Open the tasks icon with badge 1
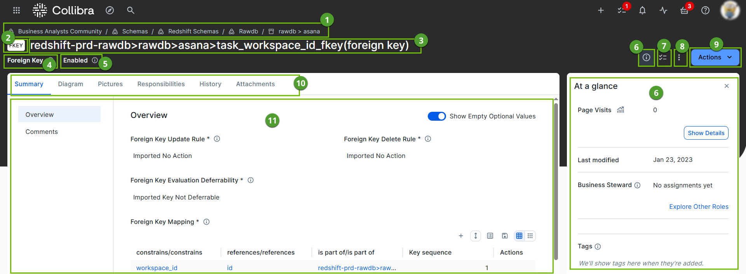746x274 pixels. click(x=622, y=10)
